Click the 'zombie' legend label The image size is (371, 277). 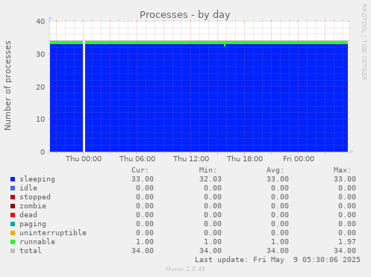[33, 206]
